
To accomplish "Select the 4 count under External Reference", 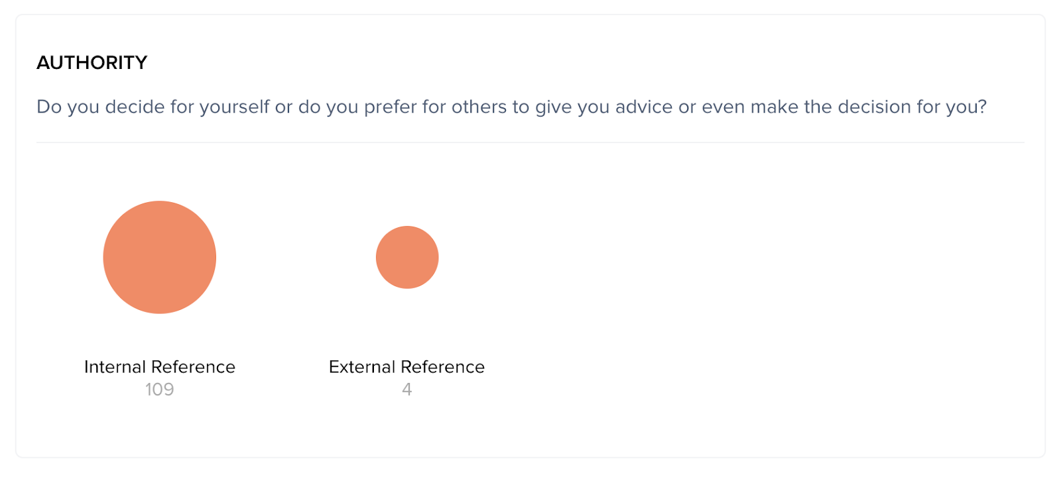I will tap(407, 390).
